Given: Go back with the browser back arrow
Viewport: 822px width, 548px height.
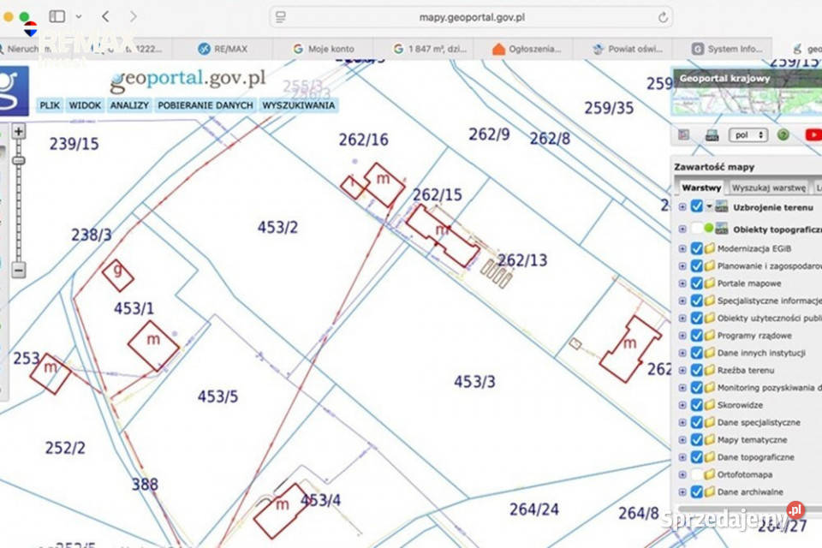Looking at the screenshot, I should tap(105, 17).
